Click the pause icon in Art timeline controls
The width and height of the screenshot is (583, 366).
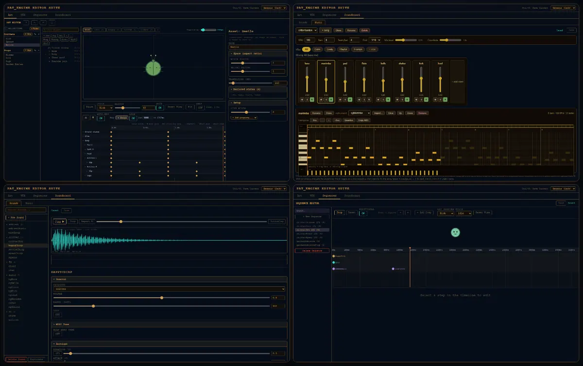point(86,118)
